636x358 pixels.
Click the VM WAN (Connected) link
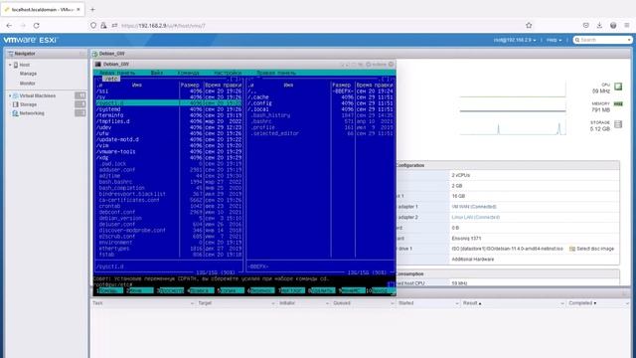point(474,207)
